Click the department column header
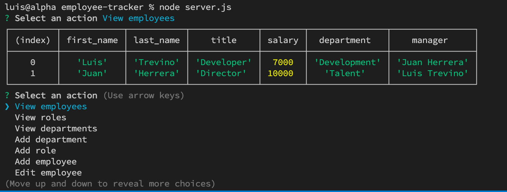507x192 pixels. coord(345,40)
